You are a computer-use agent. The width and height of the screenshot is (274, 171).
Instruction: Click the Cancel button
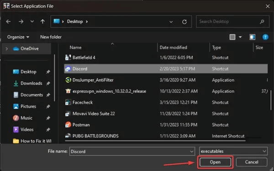tap(252, 162)
